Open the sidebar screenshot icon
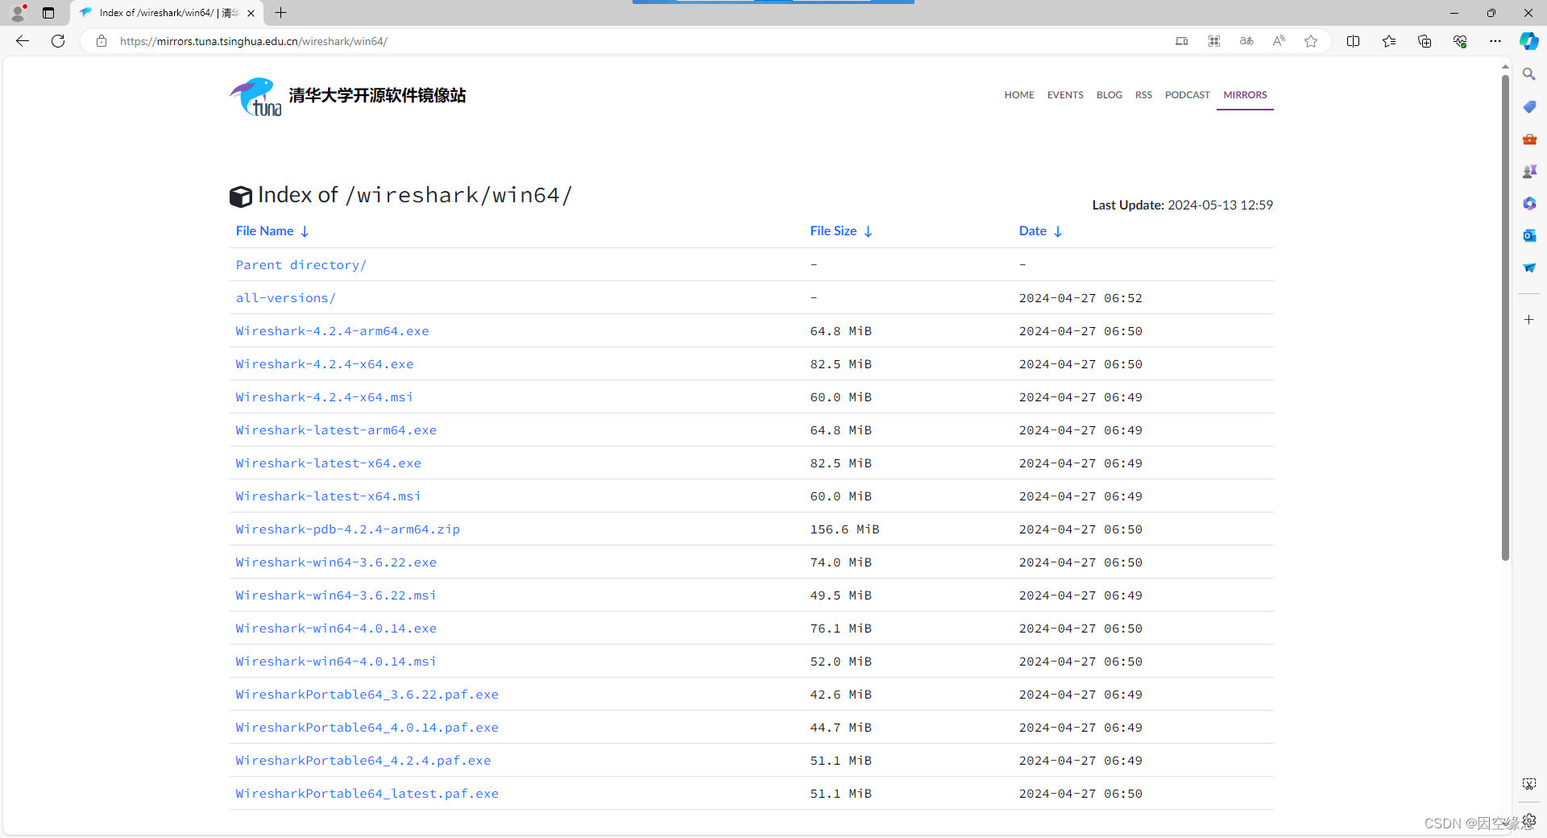 pos(1529,784)
